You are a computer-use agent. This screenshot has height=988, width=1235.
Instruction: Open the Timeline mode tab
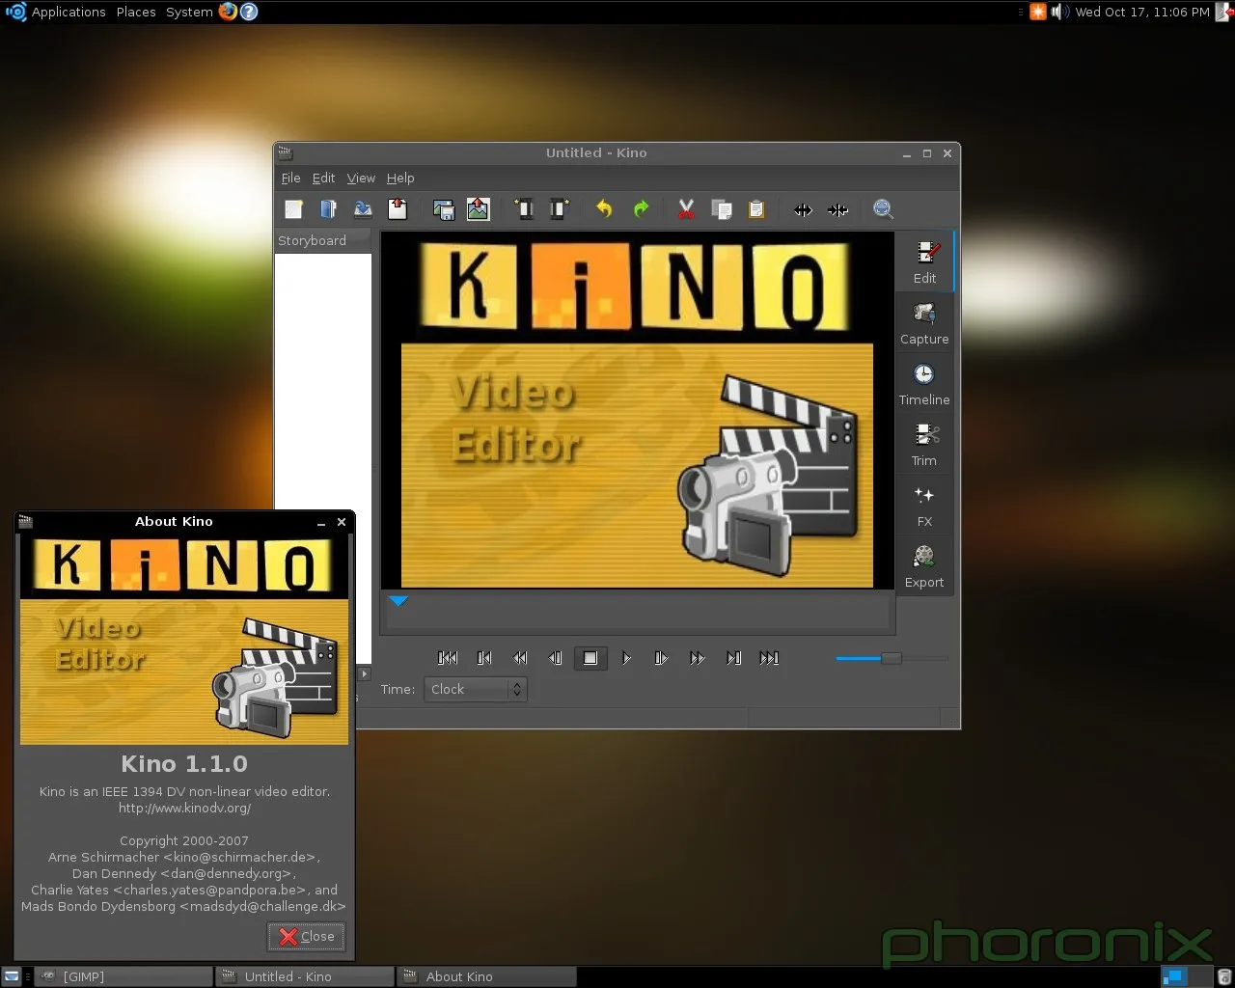click(x=924, y=384)
